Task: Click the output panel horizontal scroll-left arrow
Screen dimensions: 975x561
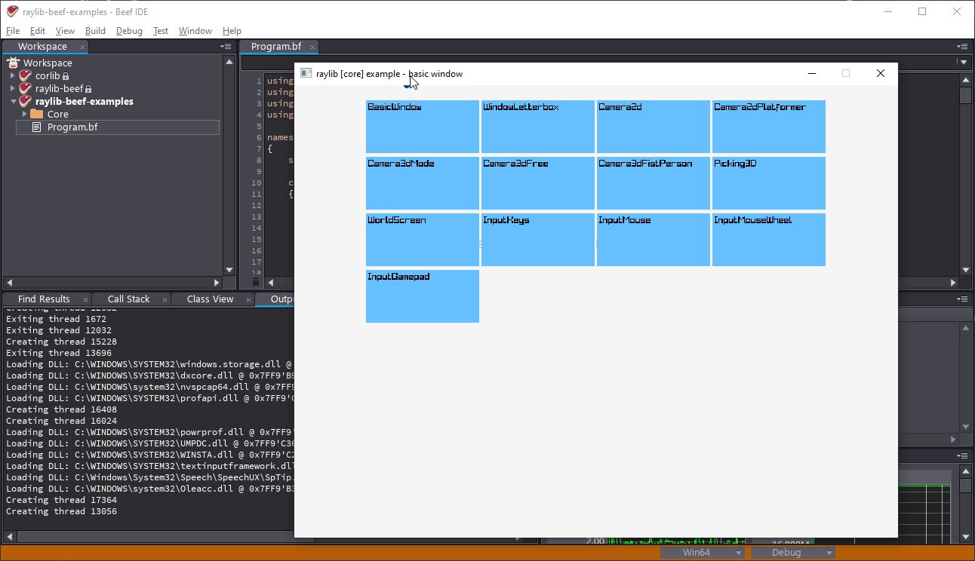Action: pos(10,538)
